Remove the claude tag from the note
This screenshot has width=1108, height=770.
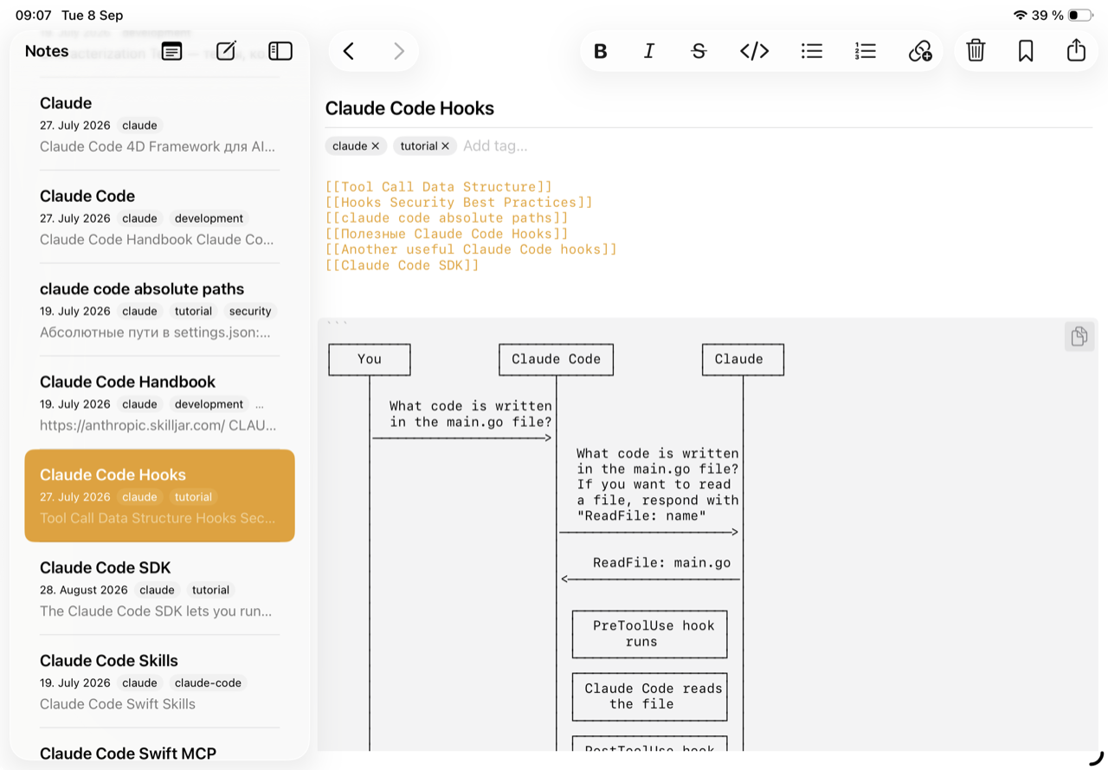click(x=375, y=146)
